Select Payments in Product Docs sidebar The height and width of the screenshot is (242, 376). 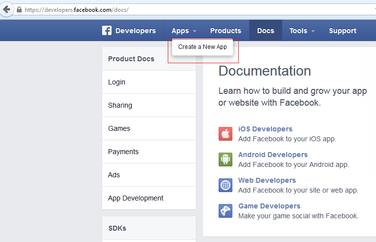click(x=149, y=152)
